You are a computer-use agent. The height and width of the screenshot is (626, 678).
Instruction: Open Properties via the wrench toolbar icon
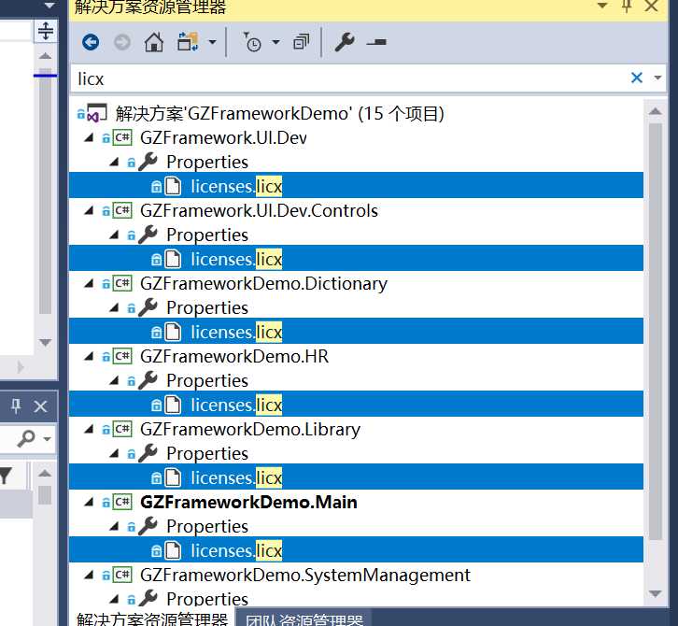click(x=345, y=42)
